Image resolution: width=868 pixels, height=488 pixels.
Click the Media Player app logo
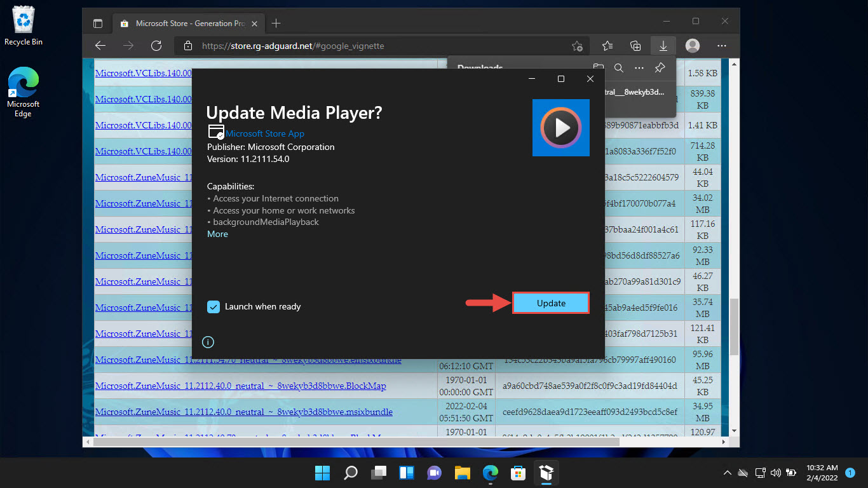pos(561,128)
